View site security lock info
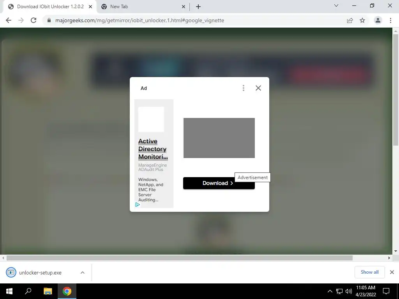 (x=49, y=20)
